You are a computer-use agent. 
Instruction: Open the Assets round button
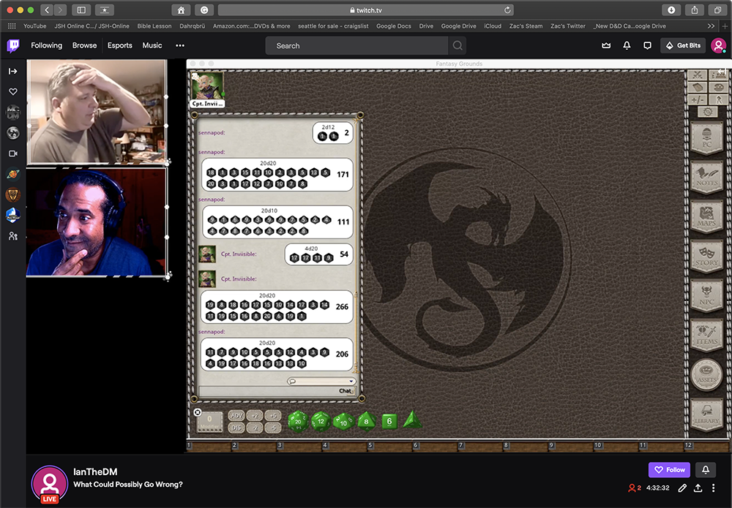(707, 375)
